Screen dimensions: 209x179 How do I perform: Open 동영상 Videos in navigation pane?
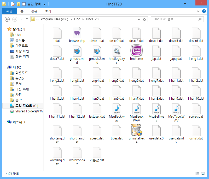20,78
